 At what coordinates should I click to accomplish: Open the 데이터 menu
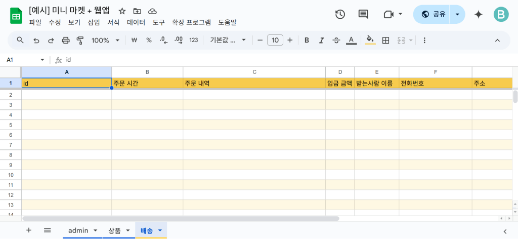coord(136,22)
